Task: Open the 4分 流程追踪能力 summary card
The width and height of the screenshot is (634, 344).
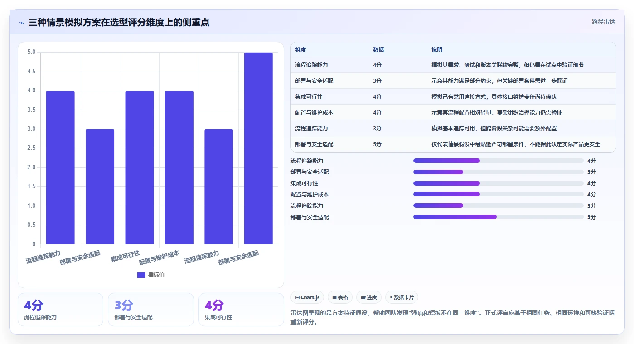Action: pyautogui.click(x=60, y=310)
